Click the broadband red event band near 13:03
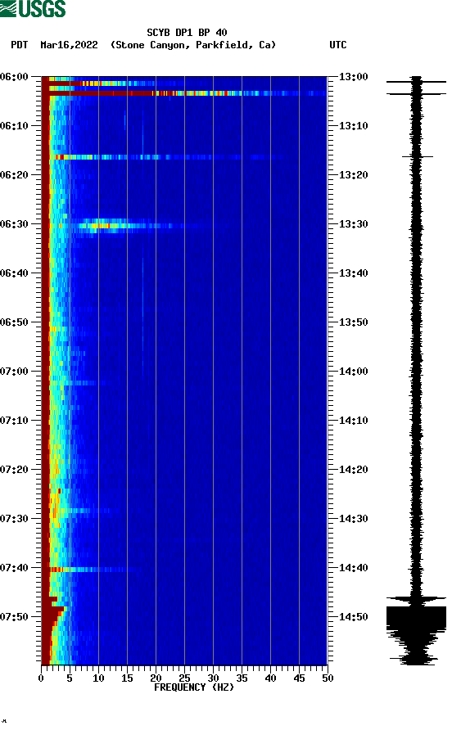 pyautogui.click(x=184, y=93)
